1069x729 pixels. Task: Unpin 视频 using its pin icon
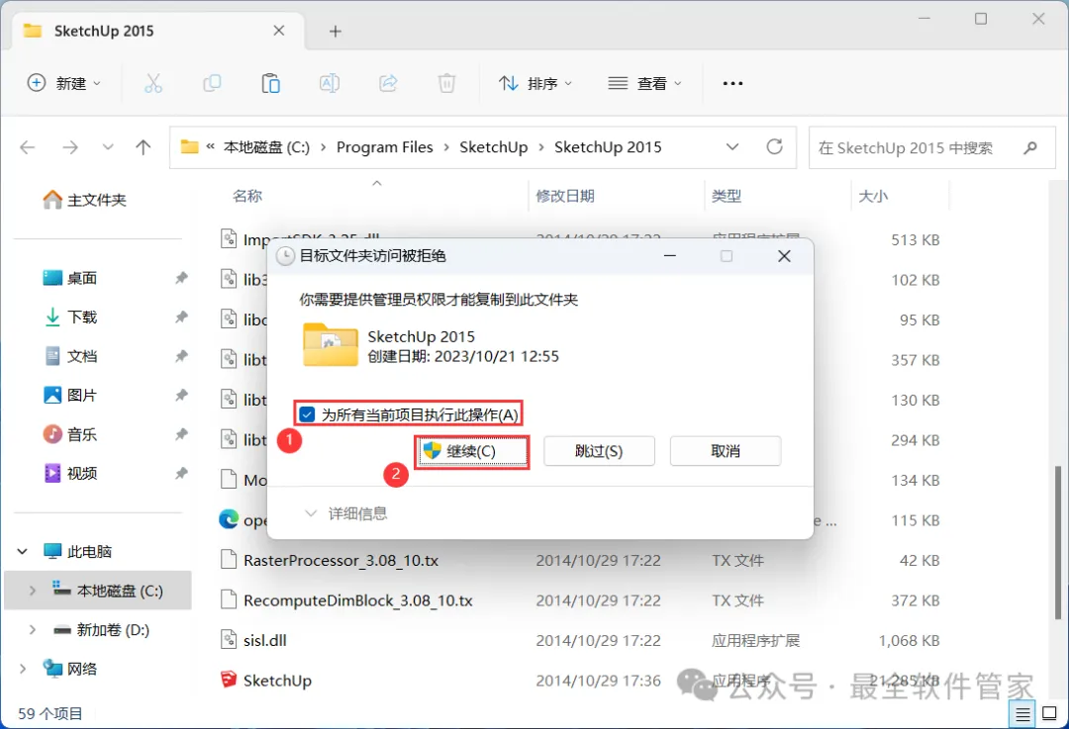(x=181, y=473)
